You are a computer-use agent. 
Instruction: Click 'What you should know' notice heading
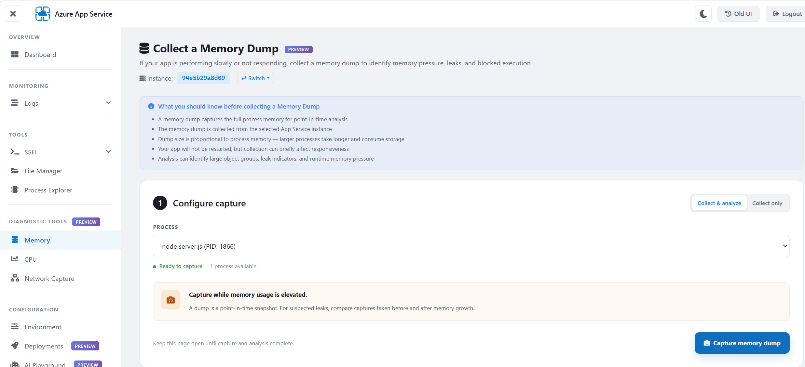pos(239,106)
